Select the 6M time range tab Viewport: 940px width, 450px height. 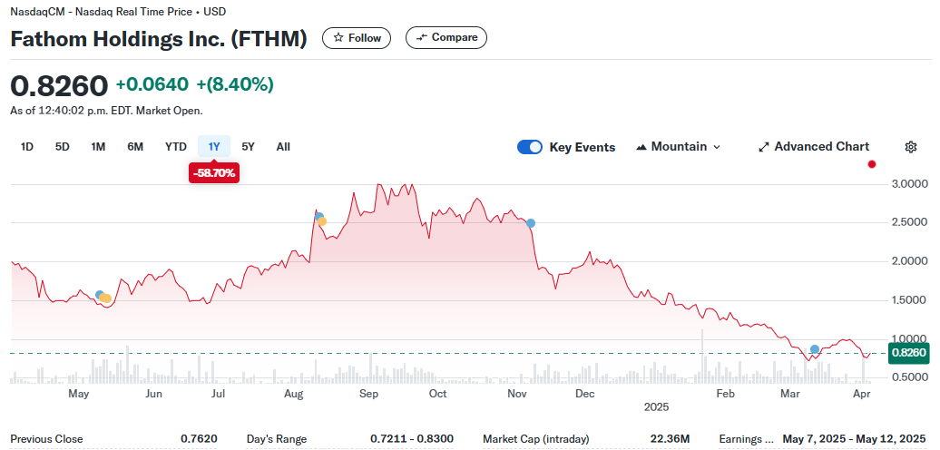[135, 147]
